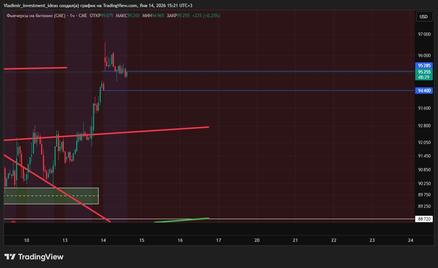The height and width of the screenshot is (268, 438).
Task: Click date 10 on the time axis
Action: tap(27, 240)
